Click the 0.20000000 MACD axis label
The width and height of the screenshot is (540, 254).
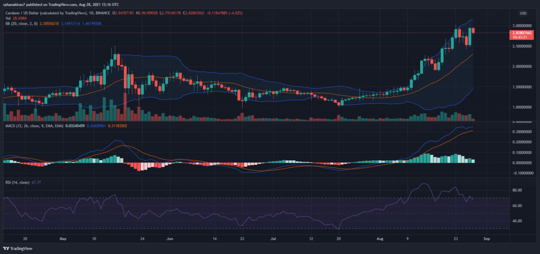point(521,142)
